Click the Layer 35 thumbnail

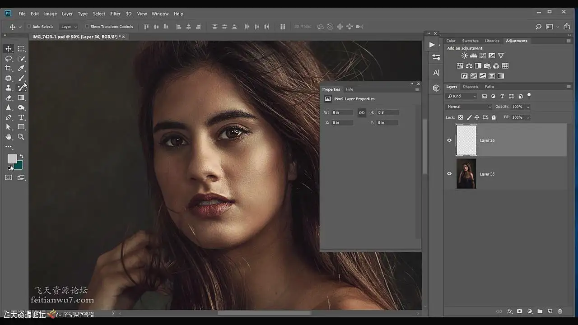point(466,174)
